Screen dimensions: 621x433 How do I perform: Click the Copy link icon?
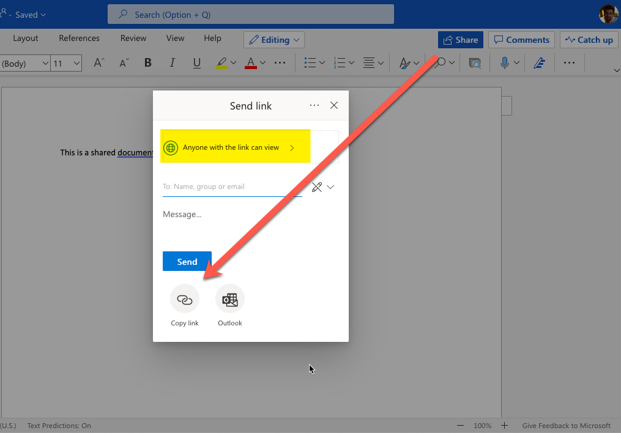184,299
